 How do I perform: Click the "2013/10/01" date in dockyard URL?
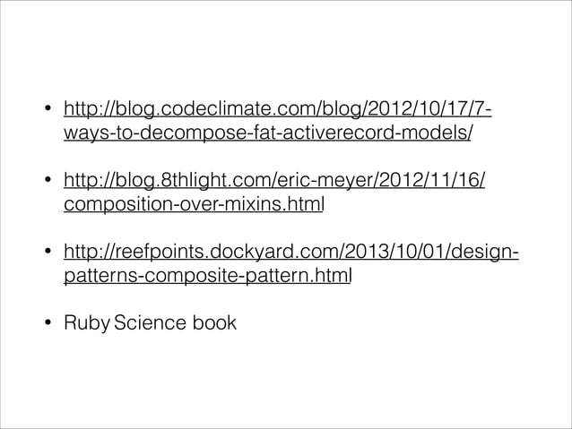(x=388, y=257)
